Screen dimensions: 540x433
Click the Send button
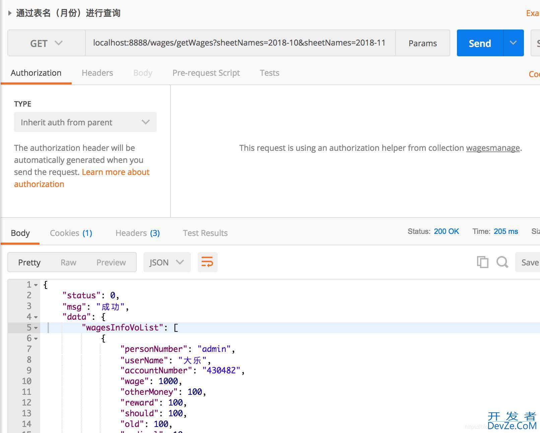[x=480, y=43]
